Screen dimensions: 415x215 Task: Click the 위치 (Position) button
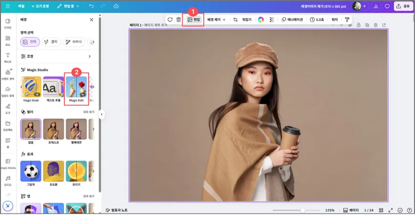(x=334, y=20)
